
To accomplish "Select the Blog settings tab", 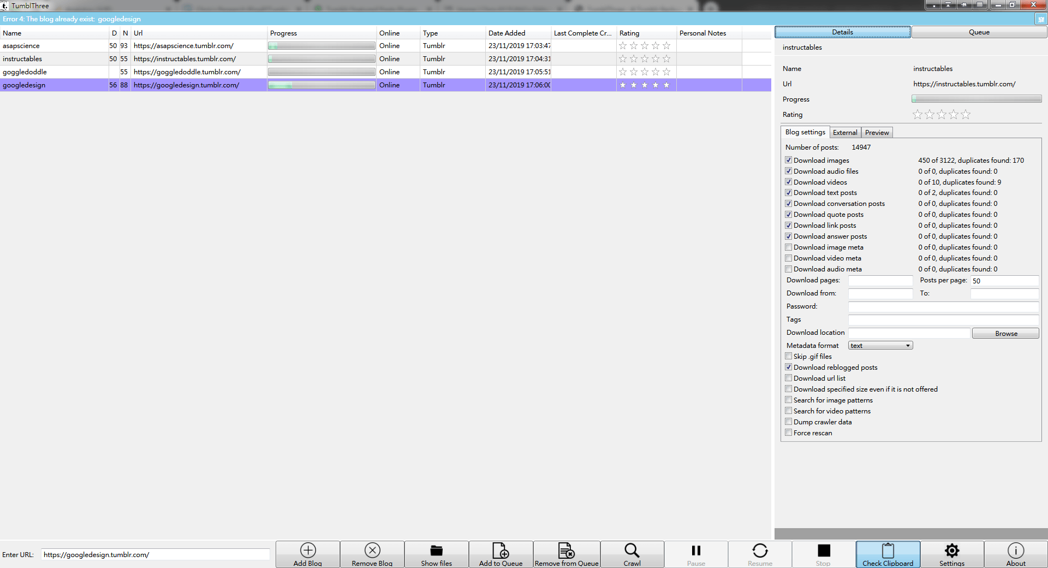I will [805, 132].
